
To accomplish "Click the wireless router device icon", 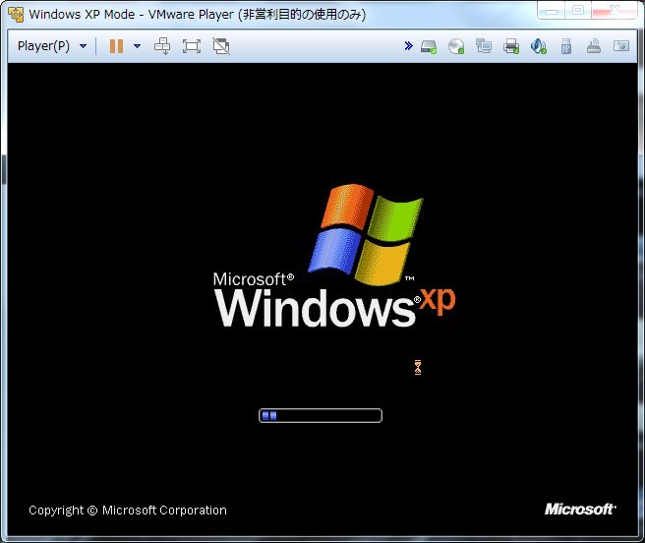I will (594, 45).
